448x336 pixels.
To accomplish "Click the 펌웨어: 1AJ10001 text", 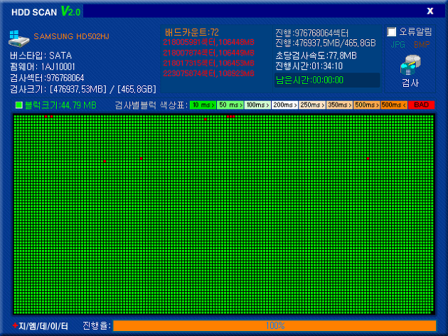I will tap(43, 67).
